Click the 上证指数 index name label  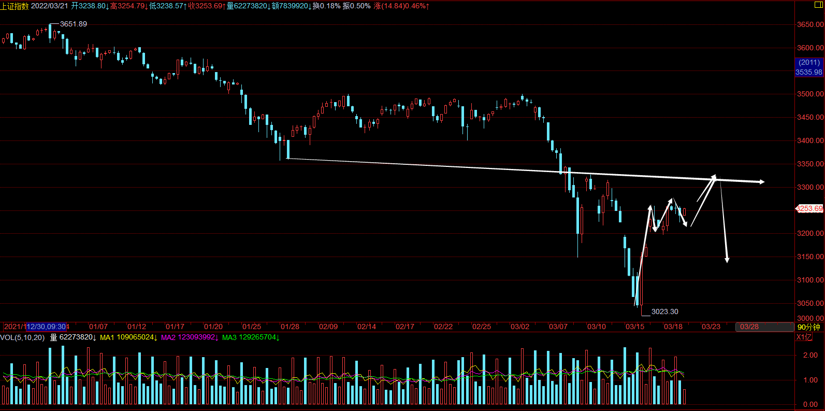(15, 6)
